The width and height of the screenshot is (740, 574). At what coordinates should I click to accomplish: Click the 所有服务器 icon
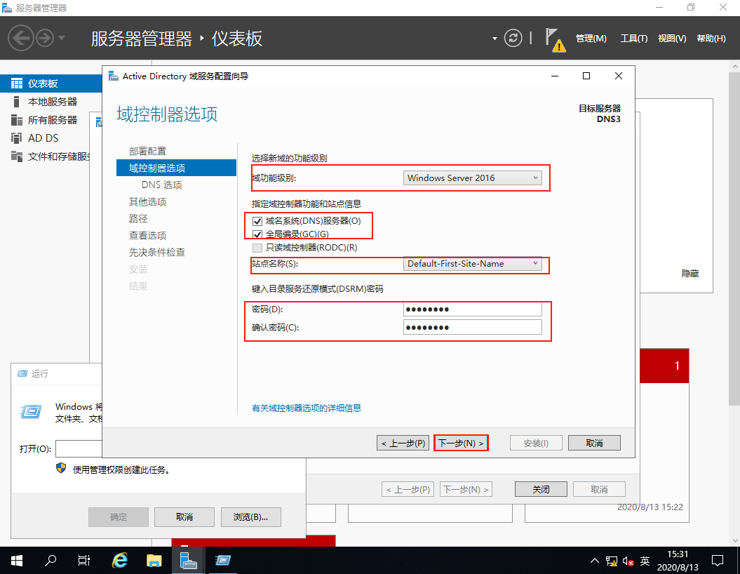tap(17, 120)
